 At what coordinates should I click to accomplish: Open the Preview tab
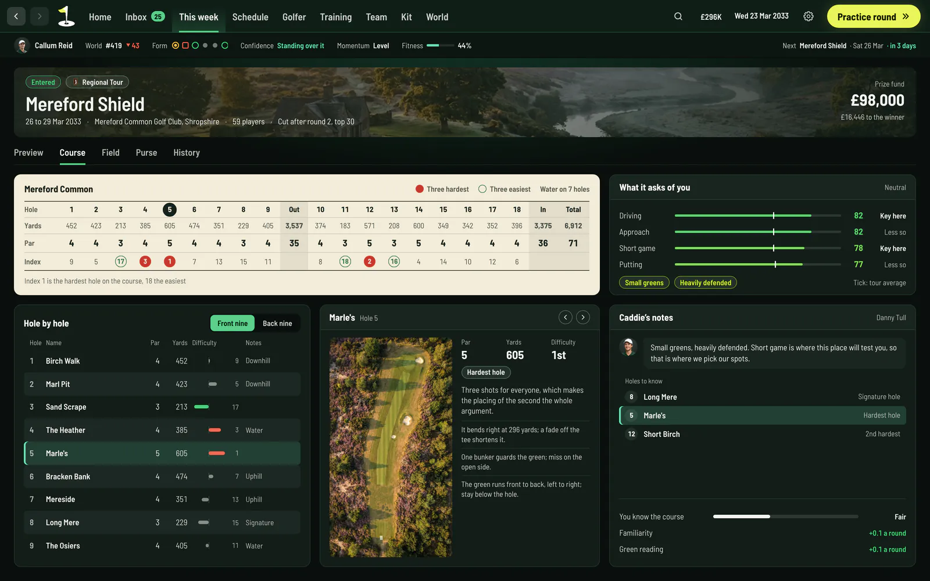(x=28, y=153)
